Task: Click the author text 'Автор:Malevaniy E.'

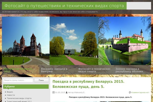Action: coord(76,92)
